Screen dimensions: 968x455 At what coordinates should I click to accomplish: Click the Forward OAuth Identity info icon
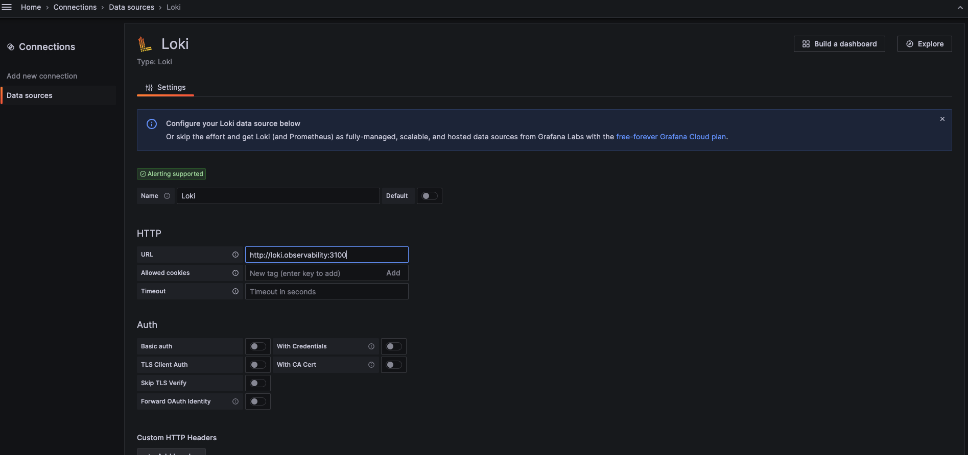click(x=235, y=401)
